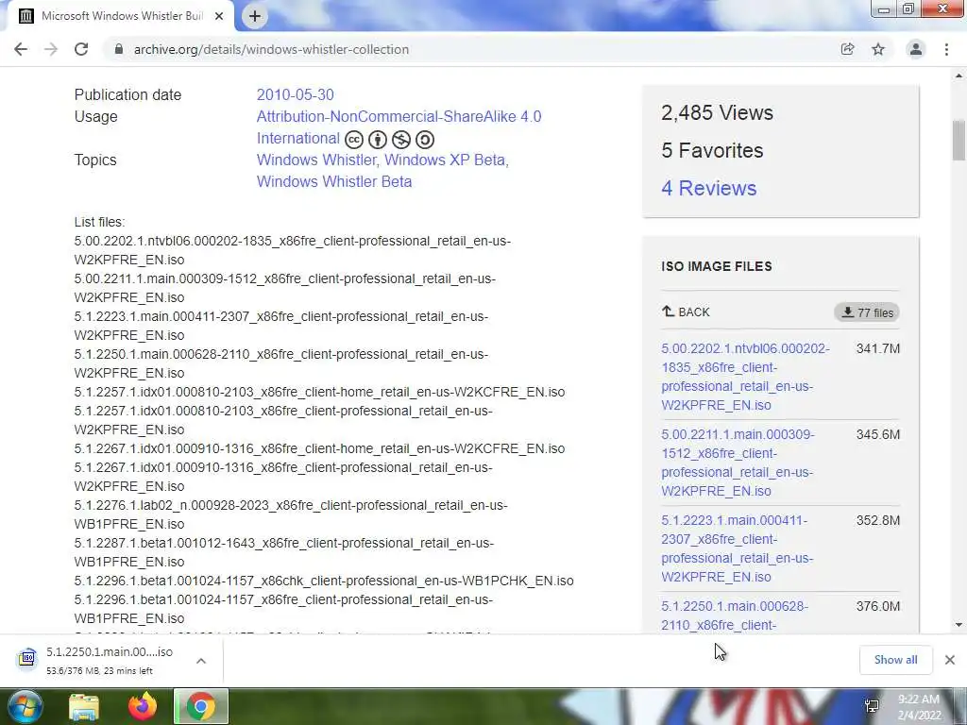Viewport: 967px width, 725px height.
Task: Open the 2010-05-30 publication date link
Action: click(296, 95)
